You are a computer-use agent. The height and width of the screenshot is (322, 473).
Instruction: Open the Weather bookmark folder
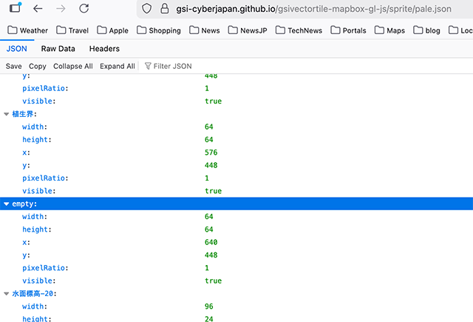click(28, 30)
